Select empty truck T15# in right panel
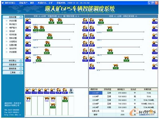Screen dimensions: 159x119 (x=101, y=21)
